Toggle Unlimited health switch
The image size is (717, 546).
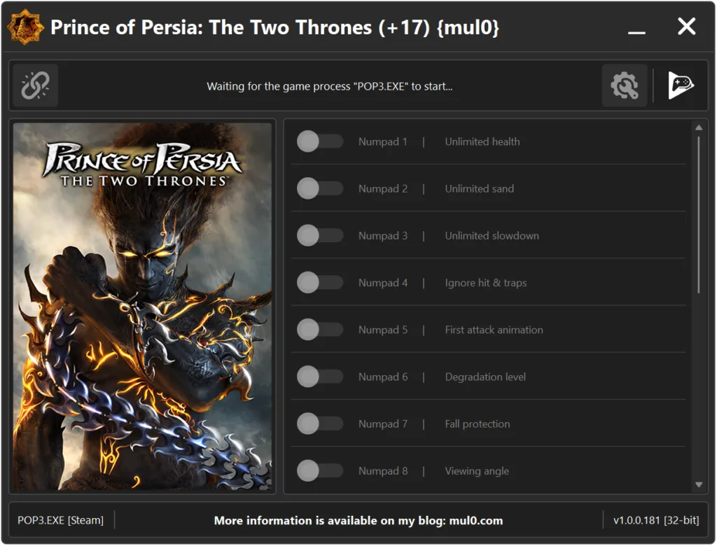[x=319, y=142]
